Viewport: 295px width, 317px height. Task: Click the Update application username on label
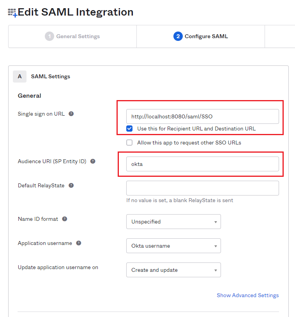coord(58,267)
